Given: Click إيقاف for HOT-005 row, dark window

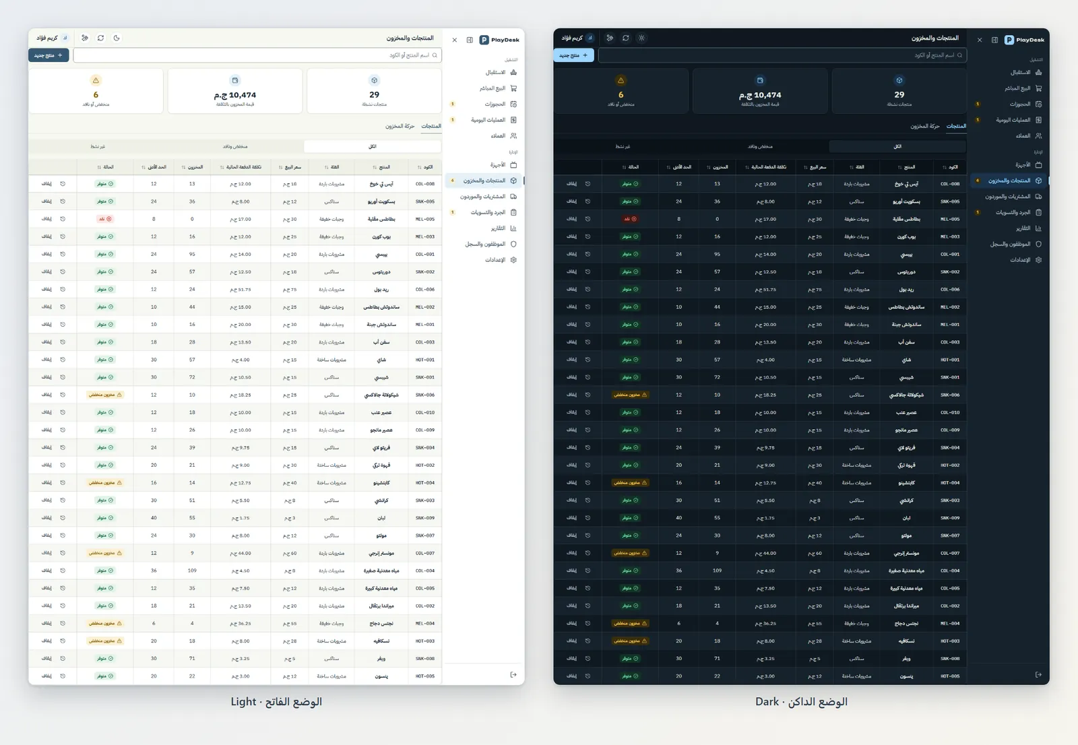Looking at the screenshot, I should point(571,676).
